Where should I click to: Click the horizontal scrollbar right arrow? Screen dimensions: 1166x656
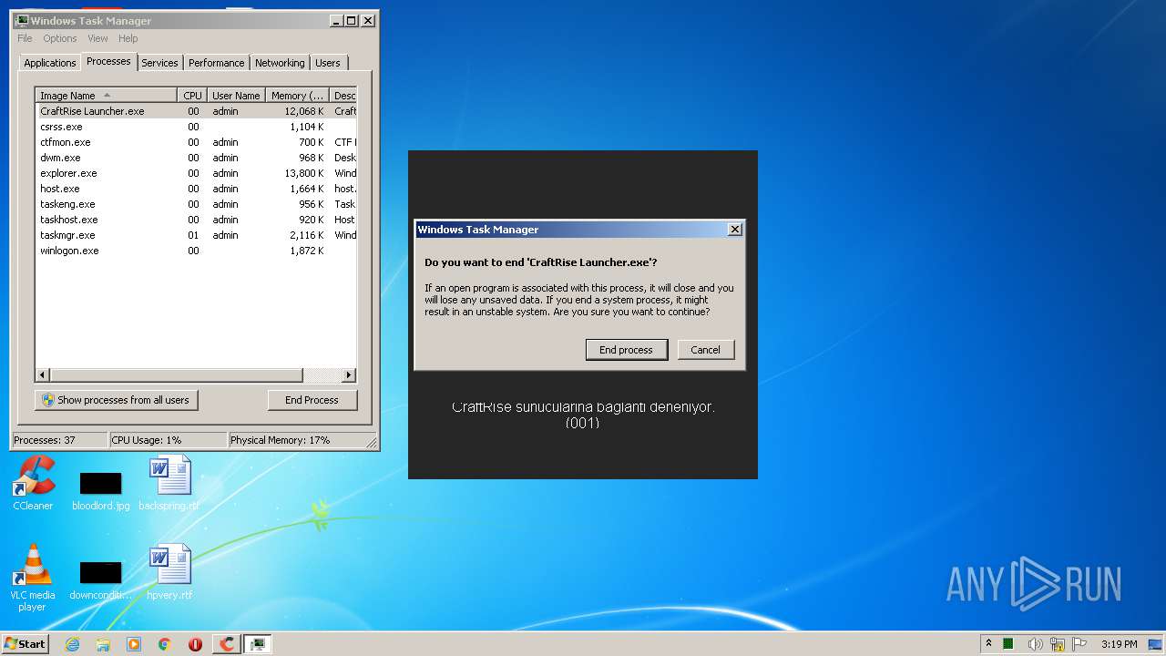coord(349,375)
